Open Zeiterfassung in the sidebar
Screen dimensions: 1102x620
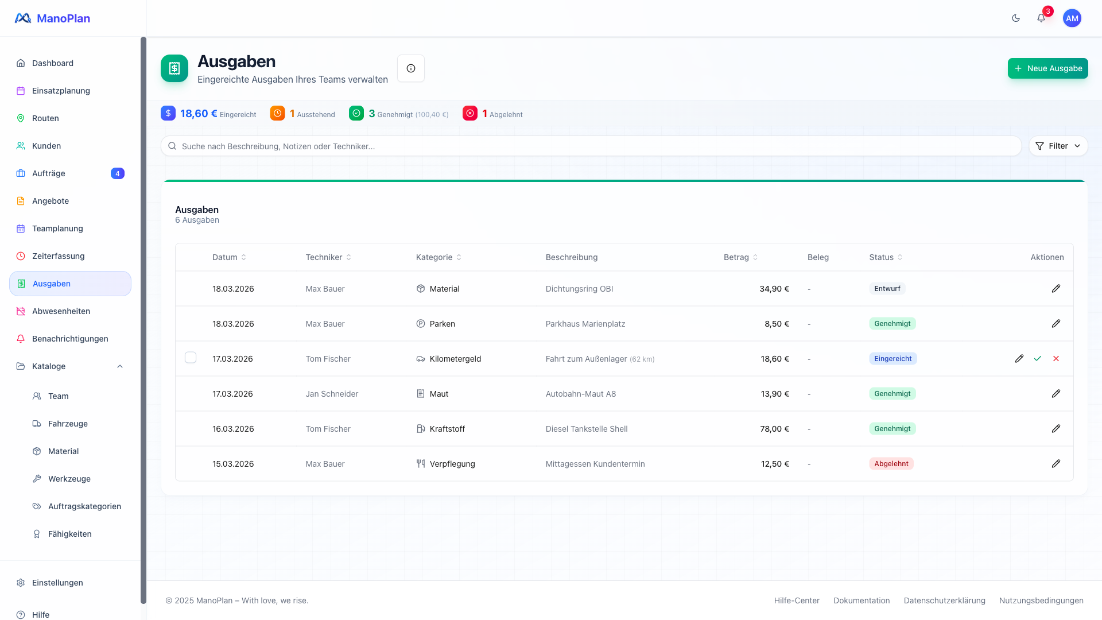pyautogui.click(x=58, y=256)
